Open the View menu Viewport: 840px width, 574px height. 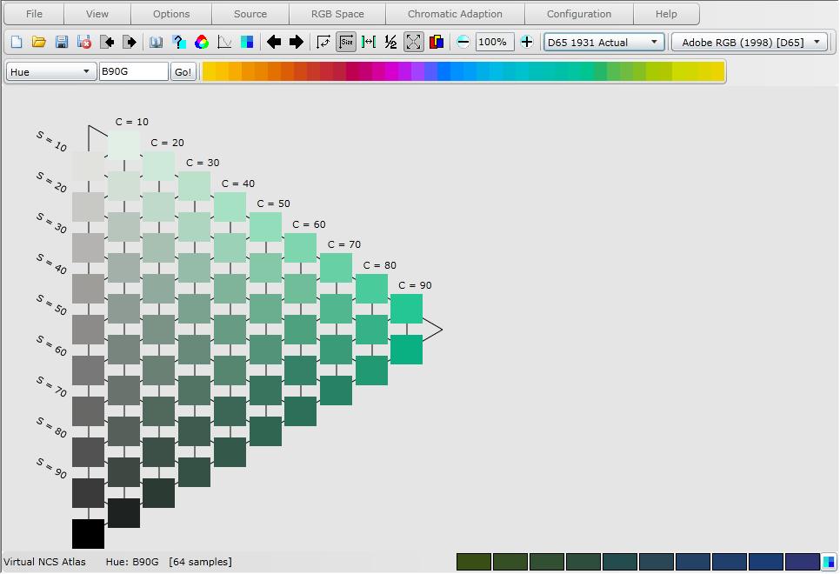(97, 14)
